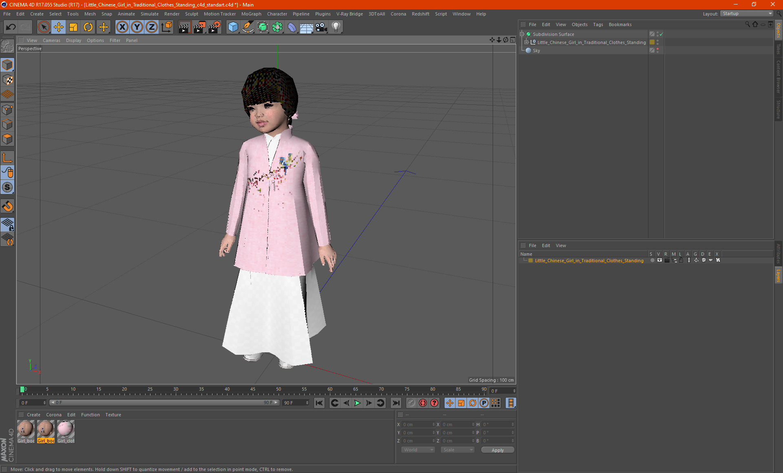Open the Objects side tab

[x=779, y=30]
